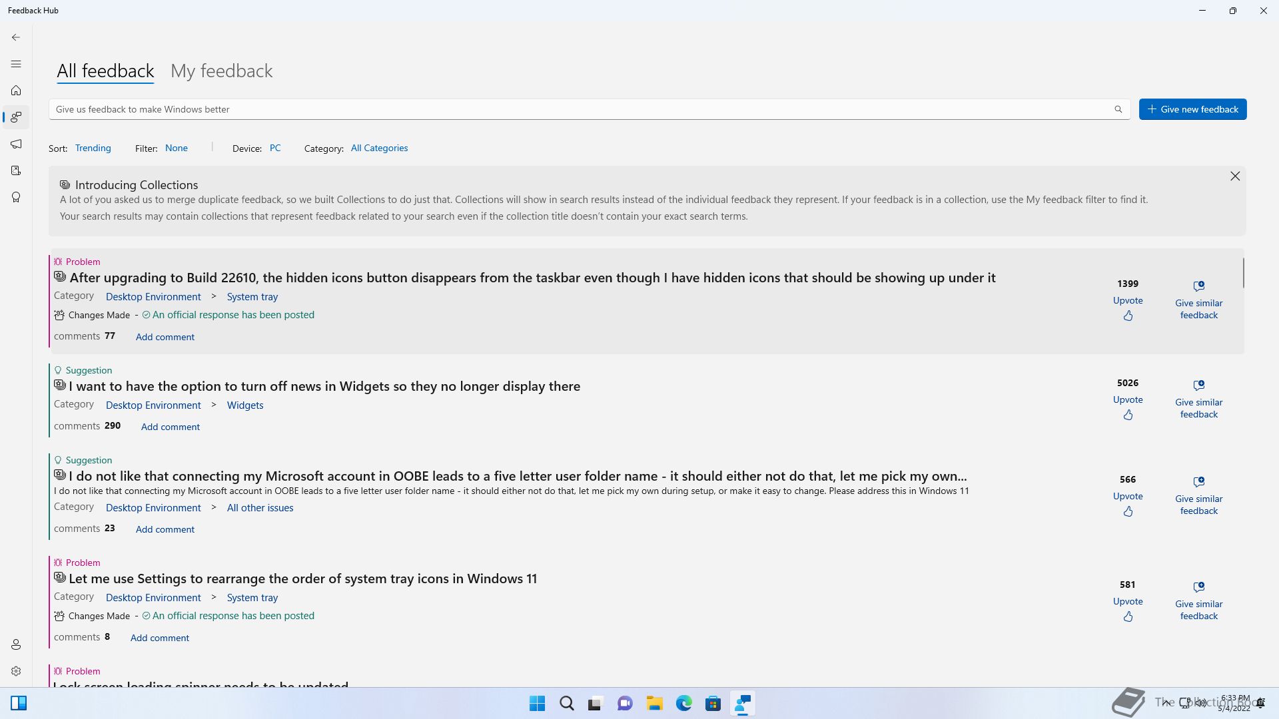The width and height of the screenshot is (1279, 719).
Task: Give similar feedback for OOBE folder suggestion
Action: (x=1199, y=496)
